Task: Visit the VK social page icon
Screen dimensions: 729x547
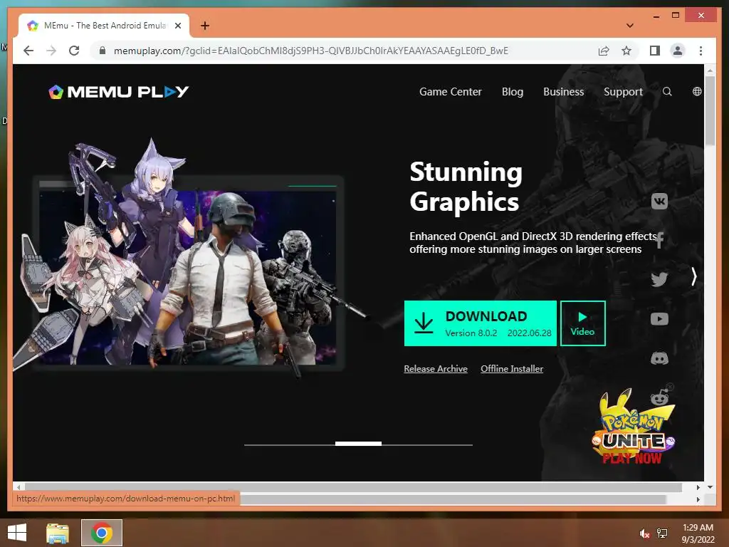Action: (x=659, y=202)
